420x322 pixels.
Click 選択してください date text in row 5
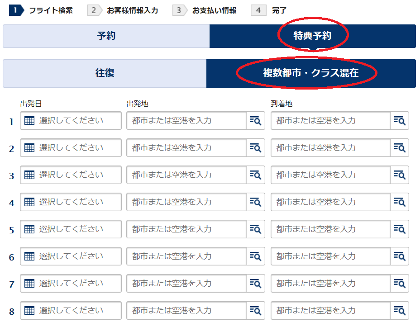71,229
